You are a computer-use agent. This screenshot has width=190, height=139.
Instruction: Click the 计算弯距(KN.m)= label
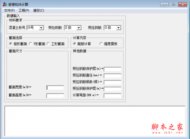click(x=85, y=95)
